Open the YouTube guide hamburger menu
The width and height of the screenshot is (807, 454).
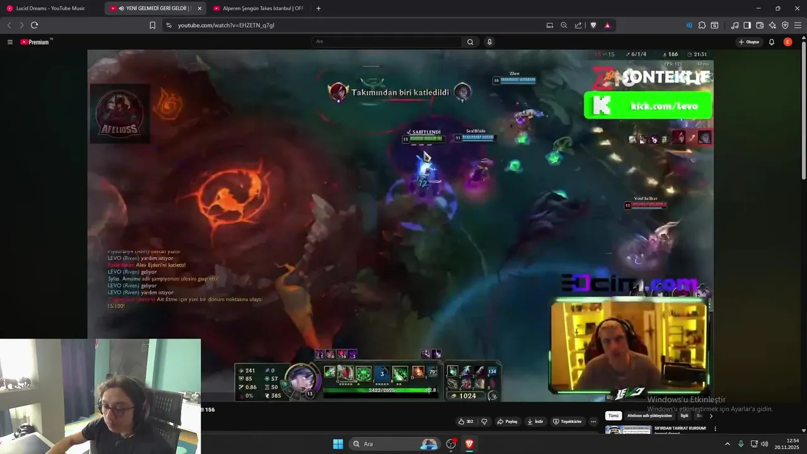(x=9, y=42)
